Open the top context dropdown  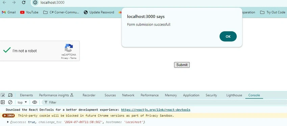click(22, 102)
